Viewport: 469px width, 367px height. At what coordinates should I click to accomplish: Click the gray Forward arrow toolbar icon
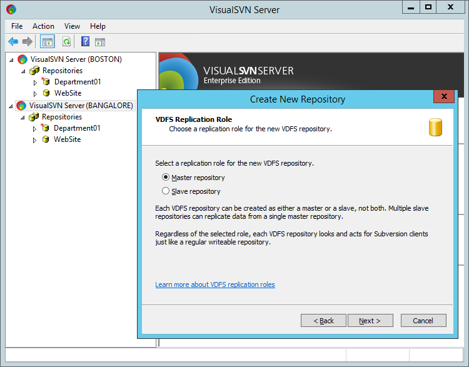28,41
